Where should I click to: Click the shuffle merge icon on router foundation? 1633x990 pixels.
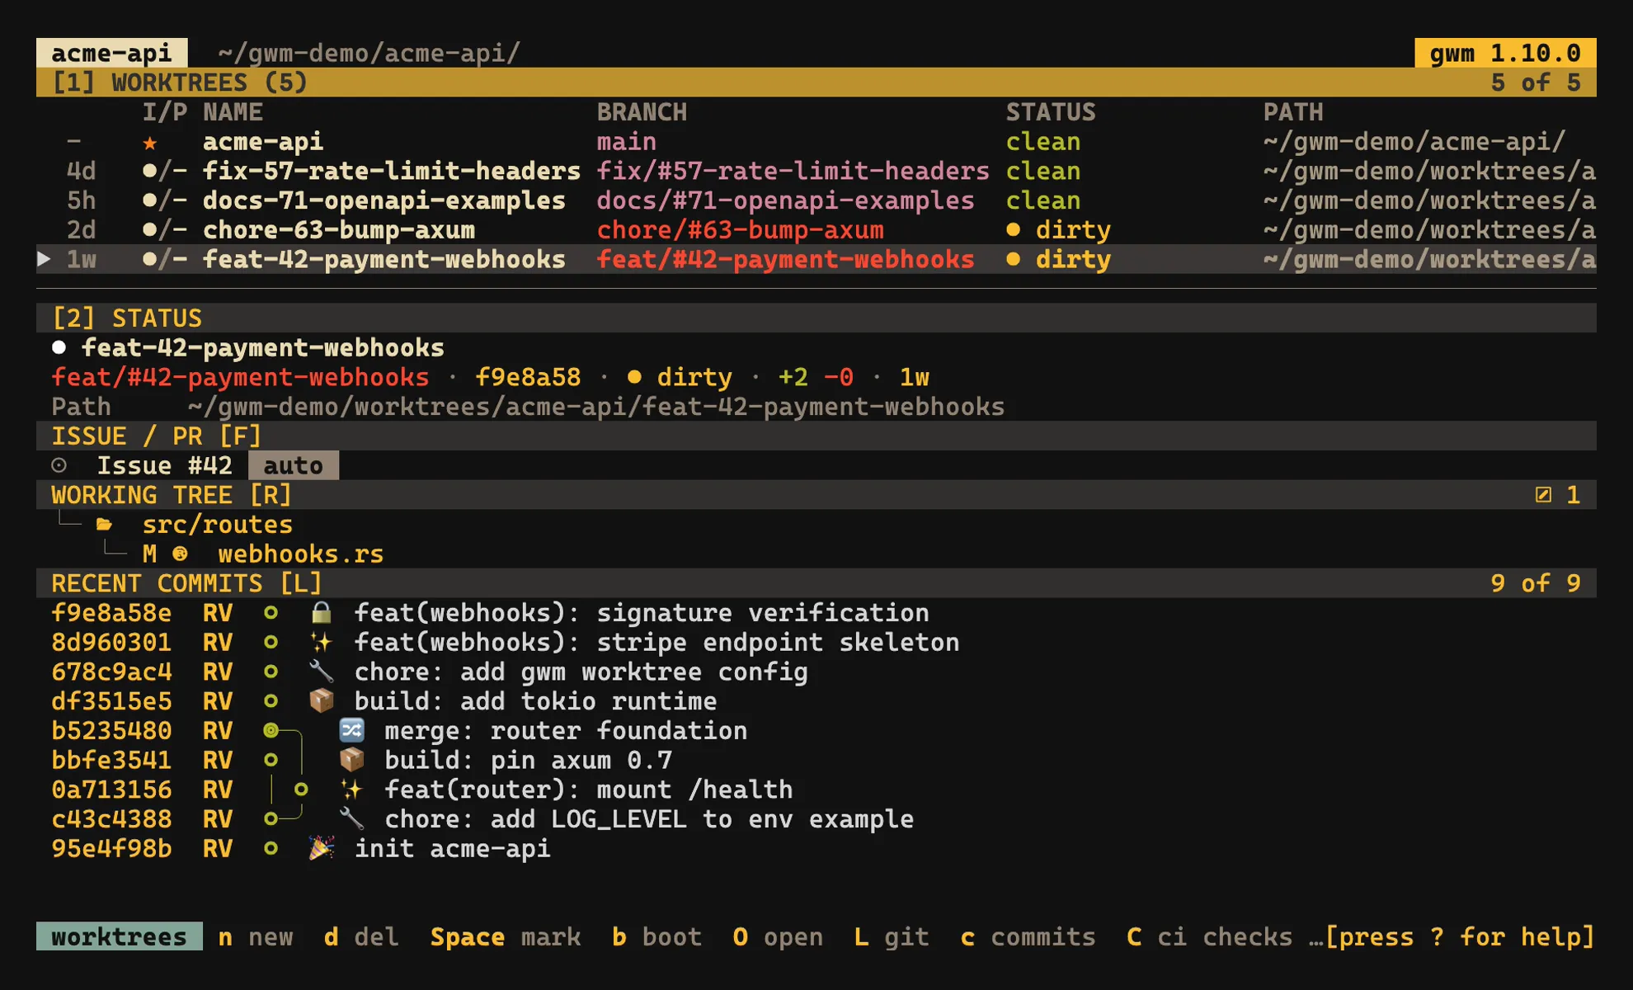pyautogui.click(x=351, y=731)
